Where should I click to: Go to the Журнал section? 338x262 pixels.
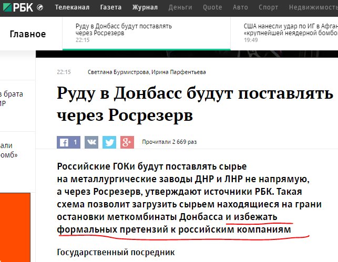145,8
